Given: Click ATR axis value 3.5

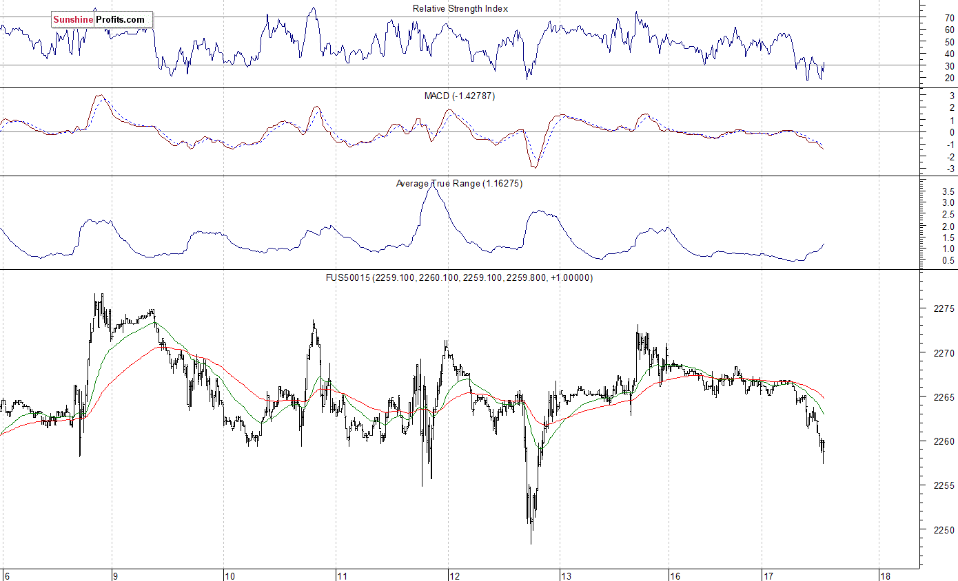Looking at the screenshot, I should [948, 191].
